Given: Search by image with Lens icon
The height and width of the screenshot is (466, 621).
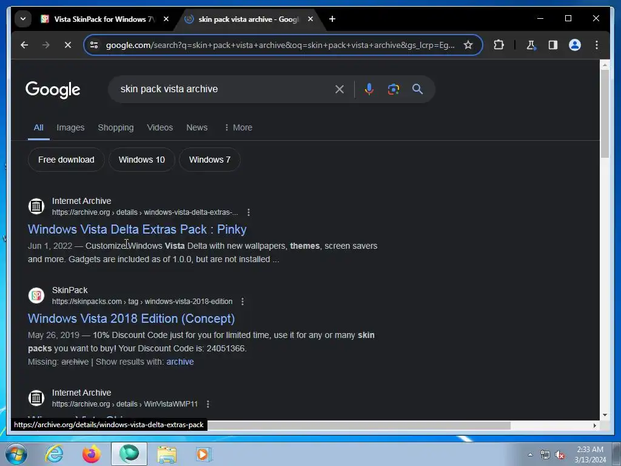Looking at the screenshot, I should pos(393,89).
